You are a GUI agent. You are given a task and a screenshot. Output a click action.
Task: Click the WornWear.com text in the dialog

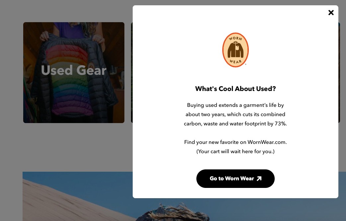tap(266, 142)
